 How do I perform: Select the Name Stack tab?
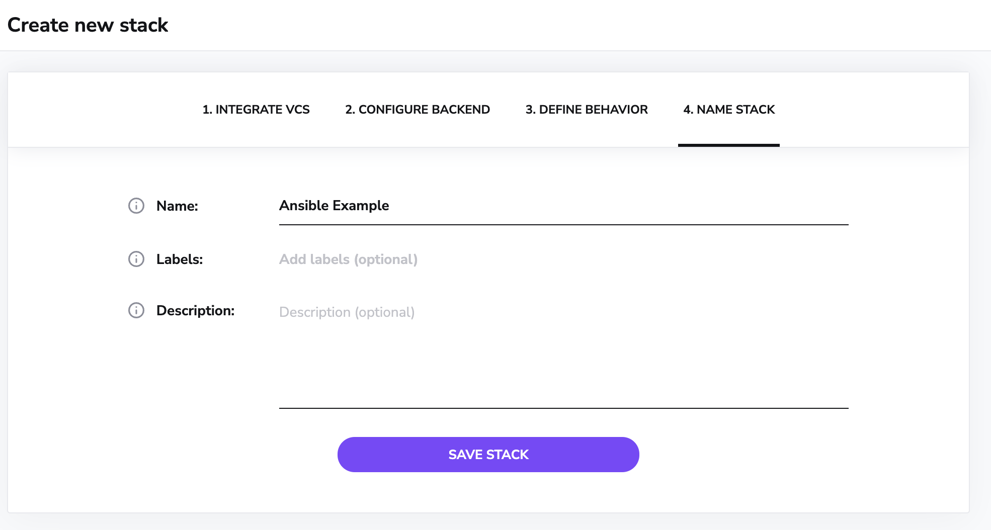(x=729, y=110)
